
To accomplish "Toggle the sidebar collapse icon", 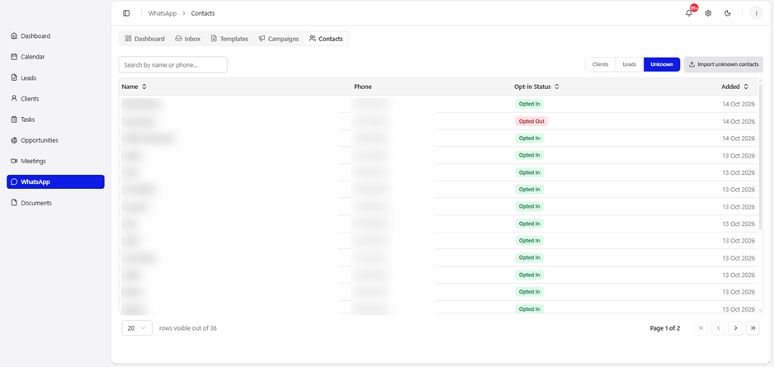I will pyautogui.click(x=126, y=13).
